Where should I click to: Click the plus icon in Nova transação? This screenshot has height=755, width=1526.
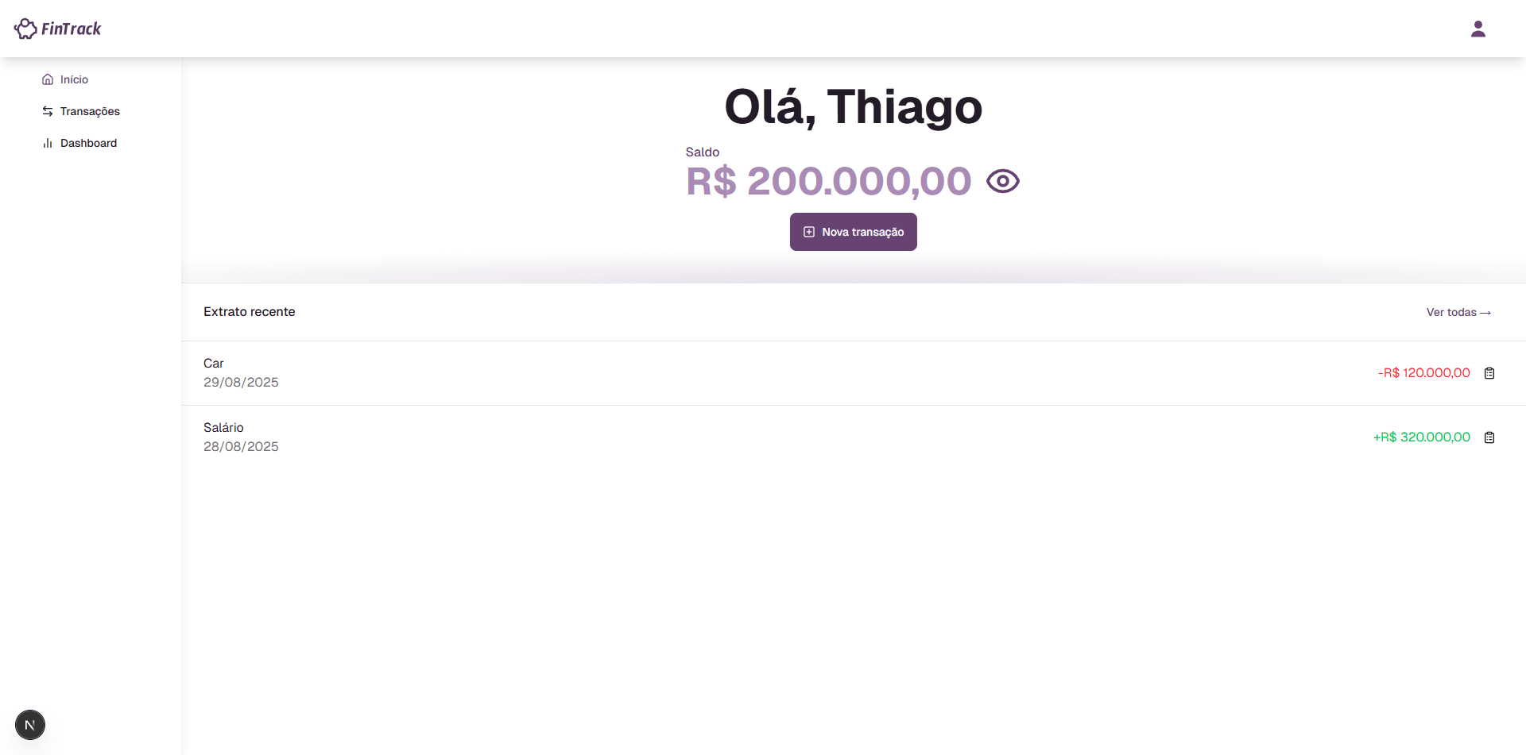coord(809,232)
